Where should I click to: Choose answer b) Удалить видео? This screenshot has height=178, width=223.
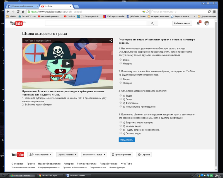tap(121, 126)
